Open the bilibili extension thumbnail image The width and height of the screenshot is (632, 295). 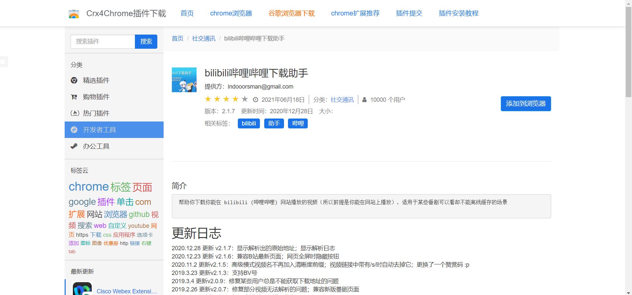tap(184, 80)
